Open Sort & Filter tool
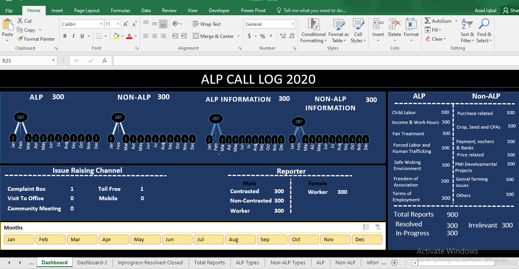Image resolution: width=519 pixels, height=269 pixels. click(467, 30)
